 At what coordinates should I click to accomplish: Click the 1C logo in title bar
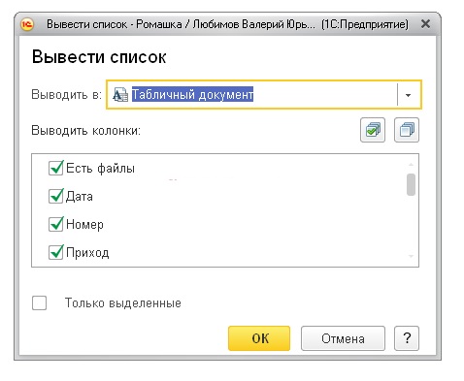click(27, 24)
